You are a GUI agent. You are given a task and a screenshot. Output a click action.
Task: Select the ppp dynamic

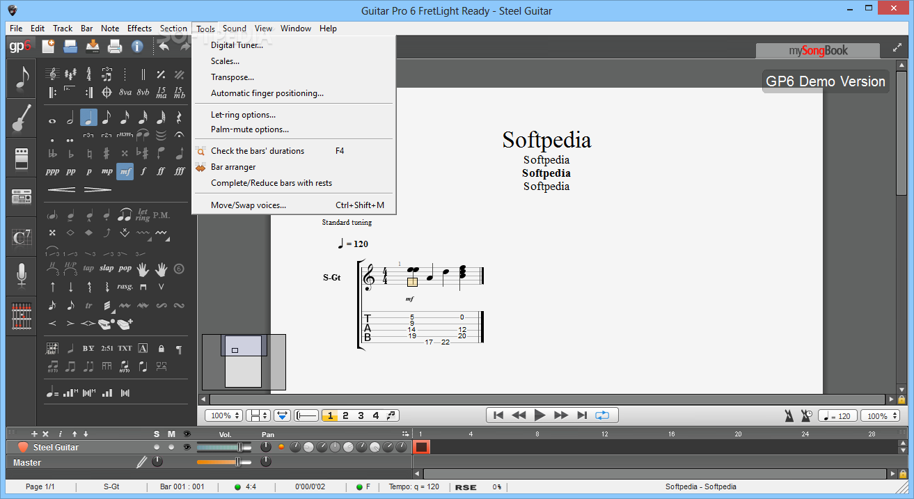point(52,171)
